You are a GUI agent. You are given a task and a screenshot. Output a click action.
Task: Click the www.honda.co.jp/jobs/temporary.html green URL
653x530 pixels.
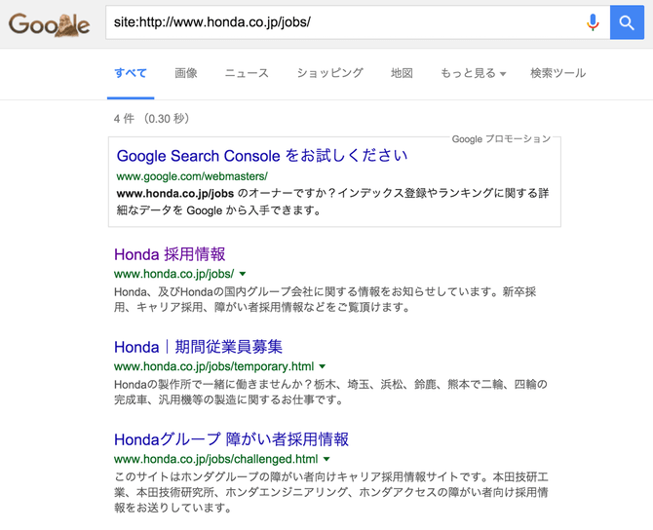[x=213, y=367]
